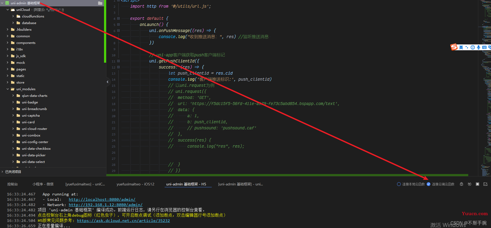Screen dimensions: 491x228
Task: Activate voice input microphone icon
Action: click(x=479, y=47)
